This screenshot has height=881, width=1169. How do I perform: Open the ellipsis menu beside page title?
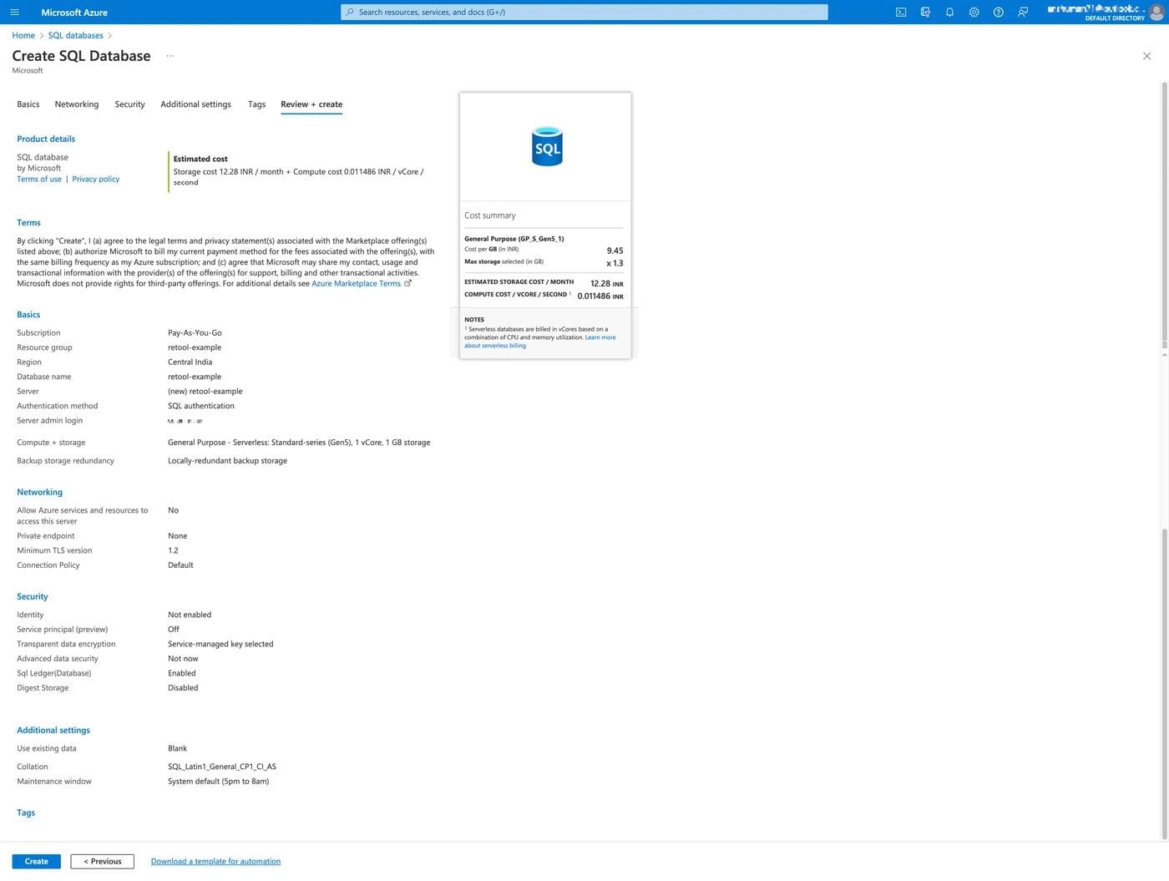(x=170, y=56)
